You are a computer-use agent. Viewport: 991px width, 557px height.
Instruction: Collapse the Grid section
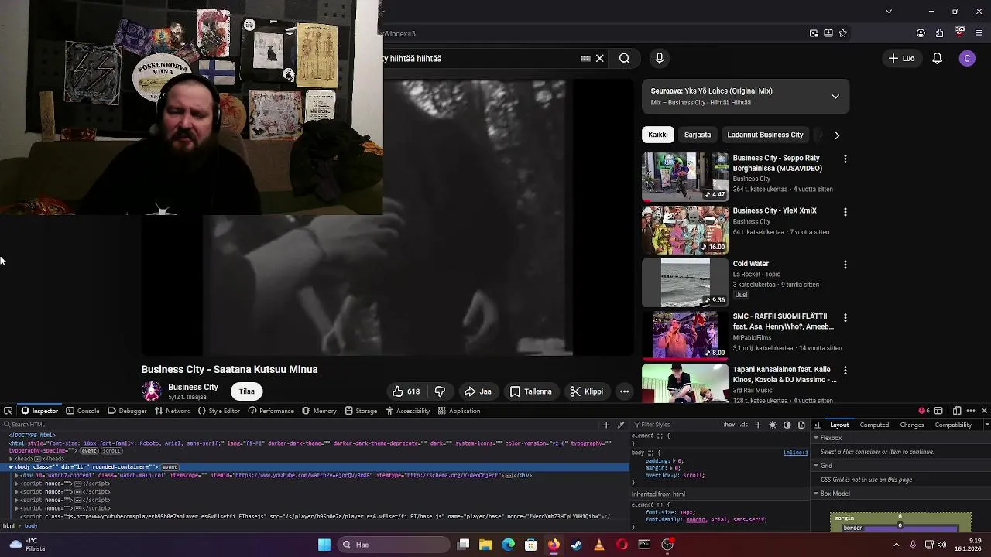pyautogui.click(x=816, y=466)
